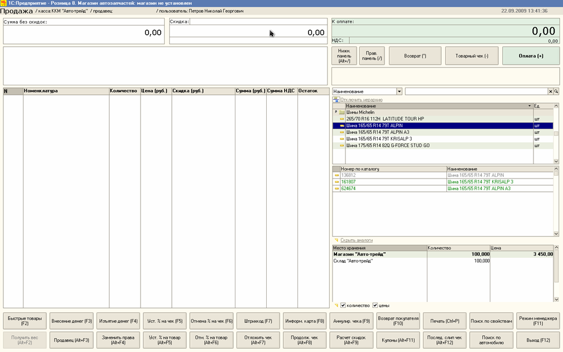Screen dimensions: 563x352
Task: Open 'Купоны (Alt+F11)'
Action: [398, 340]
